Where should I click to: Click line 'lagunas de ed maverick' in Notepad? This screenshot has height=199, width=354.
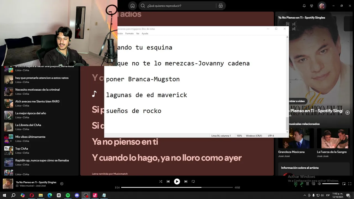(x=147, y=95)
